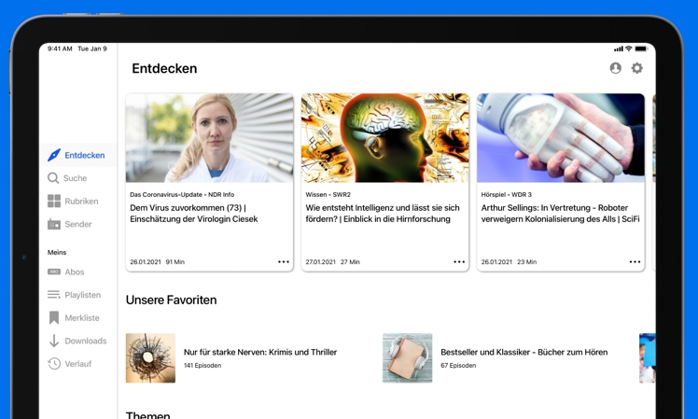Open more options for Intelligenz episode
This screenshot has width=698, height=419.
[x=459, y=262]
